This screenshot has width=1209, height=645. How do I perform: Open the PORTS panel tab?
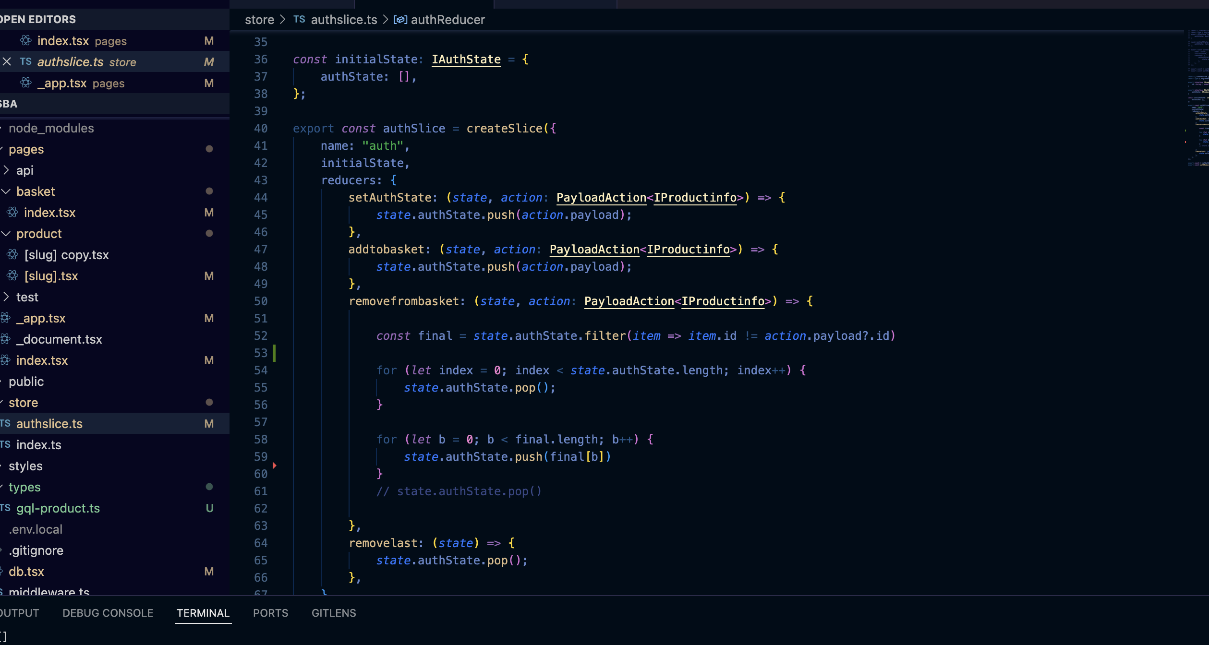point(270,613)
